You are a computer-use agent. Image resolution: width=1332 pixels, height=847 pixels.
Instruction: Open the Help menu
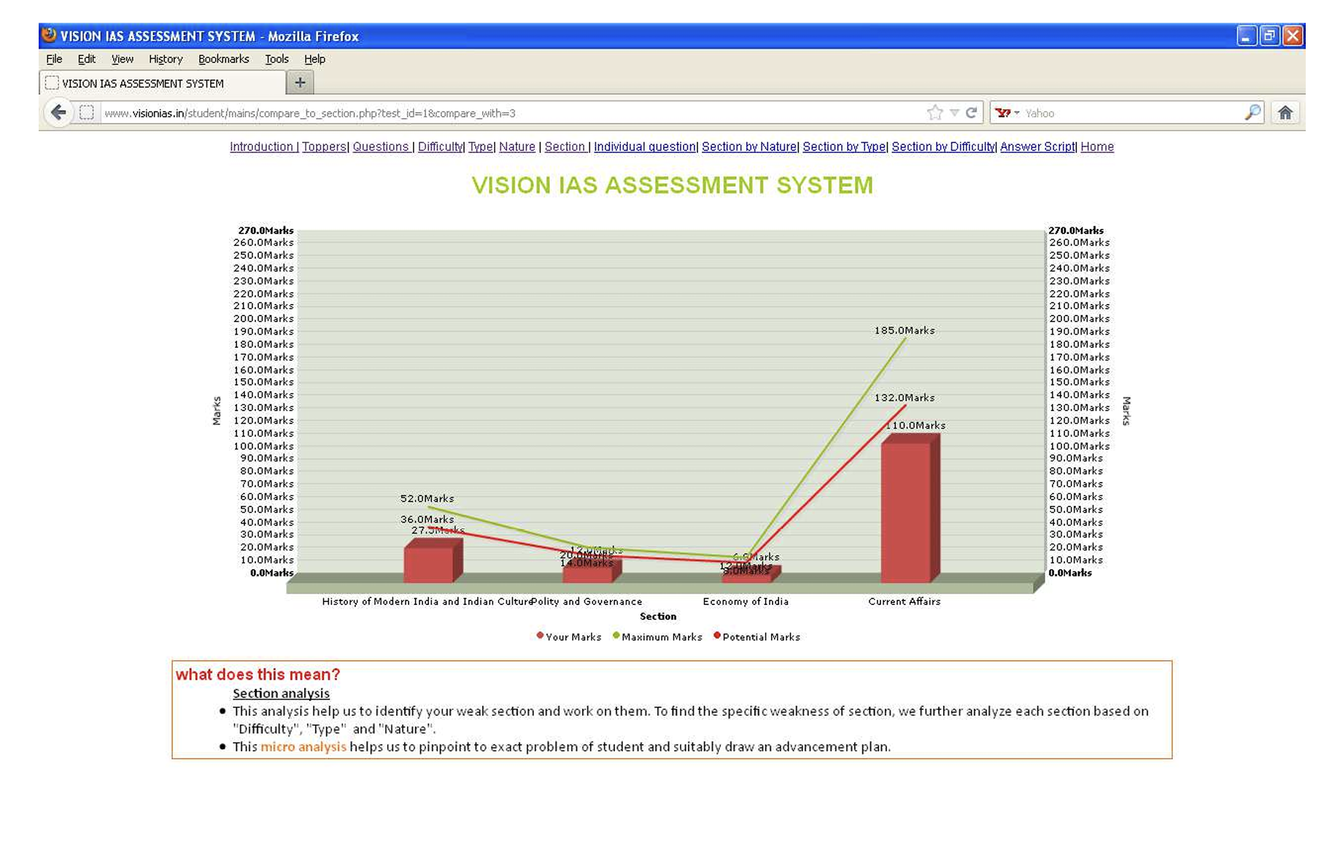point(314,59)
